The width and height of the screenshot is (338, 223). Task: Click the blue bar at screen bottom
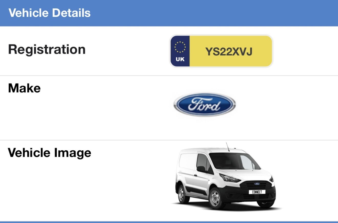[x=169, y=222]
